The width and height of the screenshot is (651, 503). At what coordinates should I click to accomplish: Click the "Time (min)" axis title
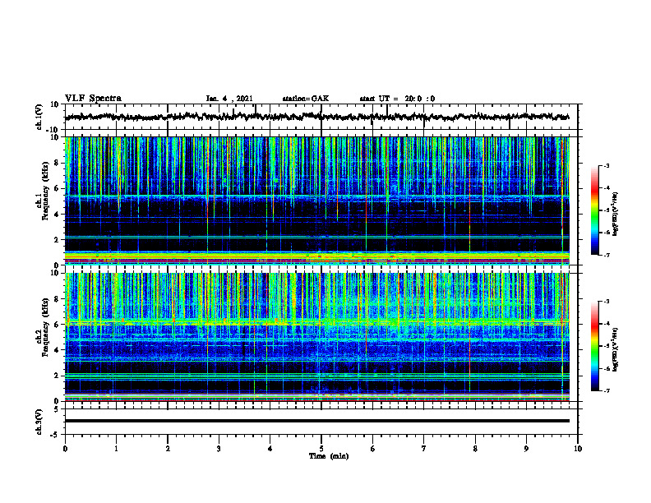pyautogui.click(x=329, y=456)
